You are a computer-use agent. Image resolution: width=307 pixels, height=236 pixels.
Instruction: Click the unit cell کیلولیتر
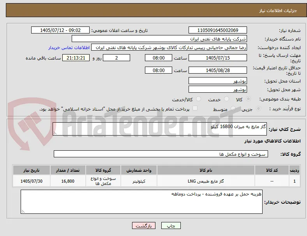click(x=139, y=181)
